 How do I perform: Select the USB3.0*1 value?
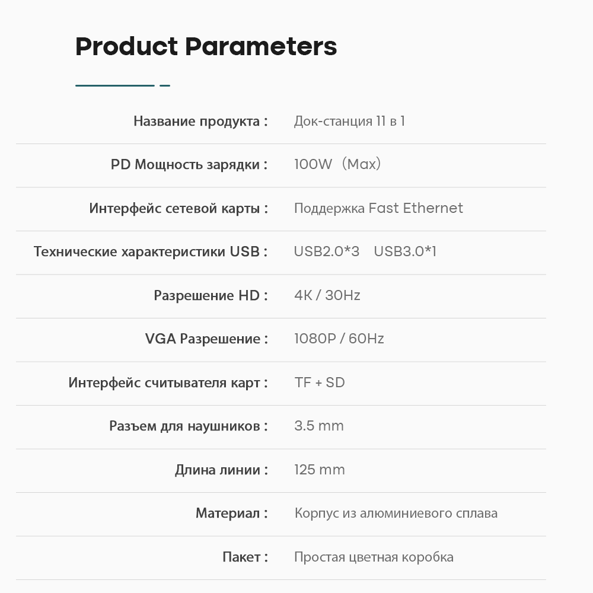(x=405, y=251)
